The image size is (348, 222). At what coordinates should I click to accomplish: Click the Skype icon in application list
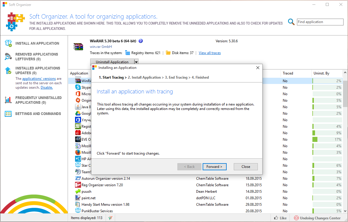[78, 87]
